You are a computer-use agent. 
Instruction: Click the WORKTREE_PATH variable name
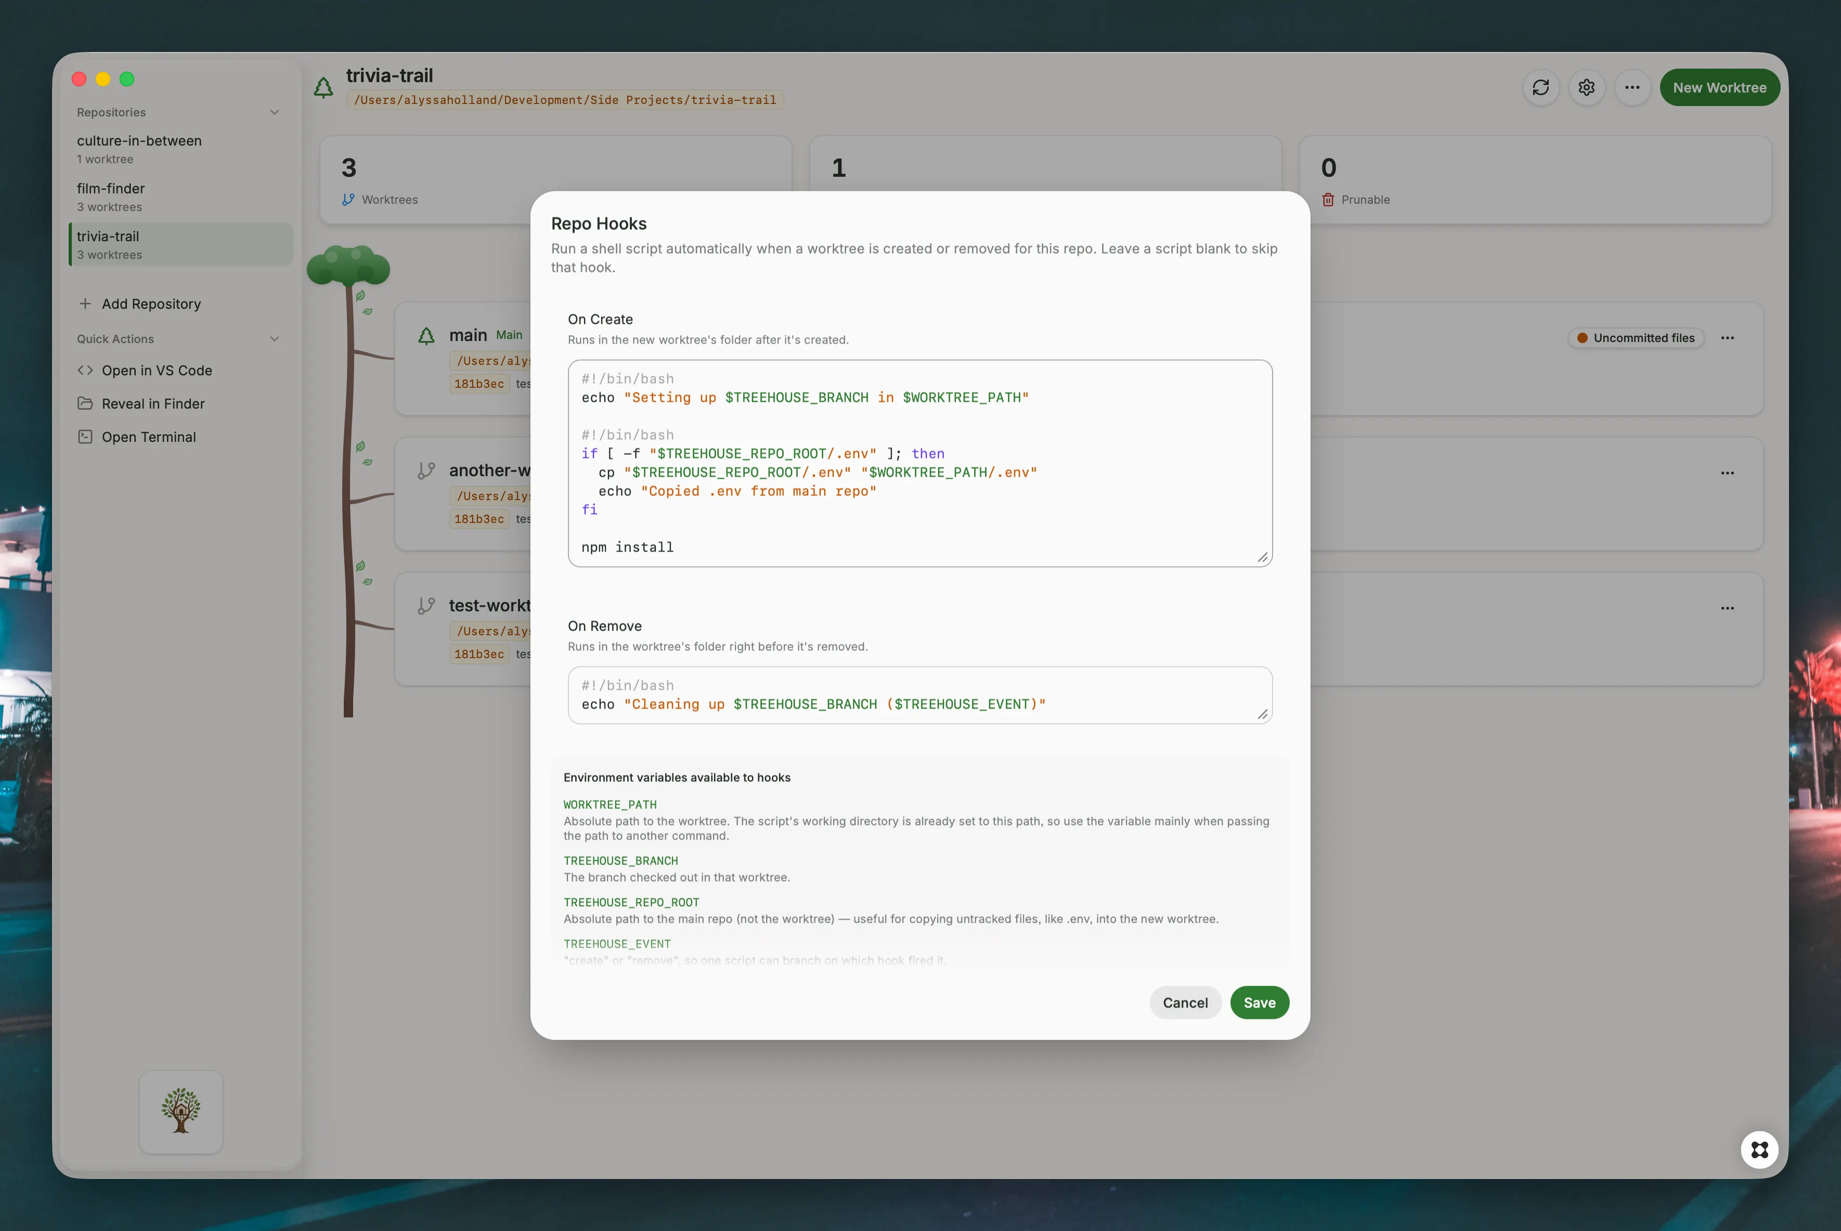point(610,805)
